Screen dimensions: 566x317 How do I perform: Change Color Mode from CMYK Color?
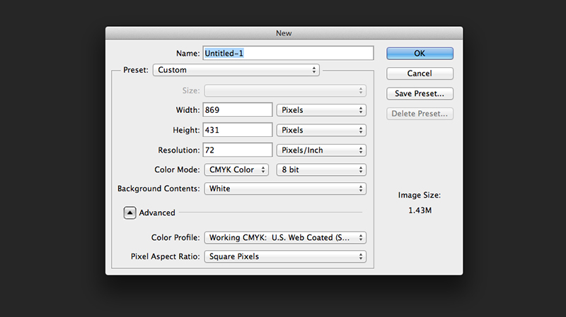(236, 169)
